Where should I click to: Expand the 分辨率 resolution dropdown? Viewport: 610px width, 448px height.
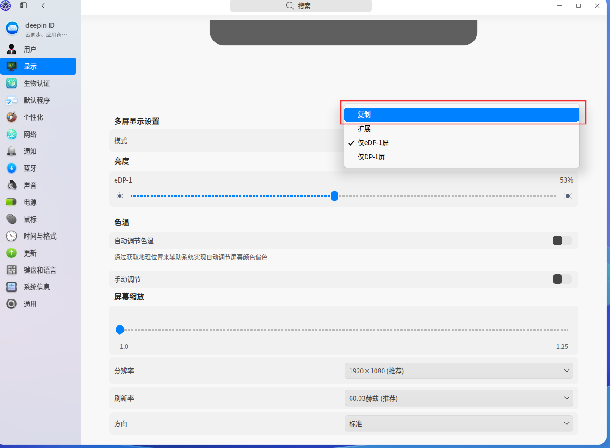(x=459, y=371)
